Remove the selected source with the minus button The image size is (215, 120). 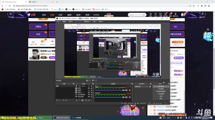[80, 100]
